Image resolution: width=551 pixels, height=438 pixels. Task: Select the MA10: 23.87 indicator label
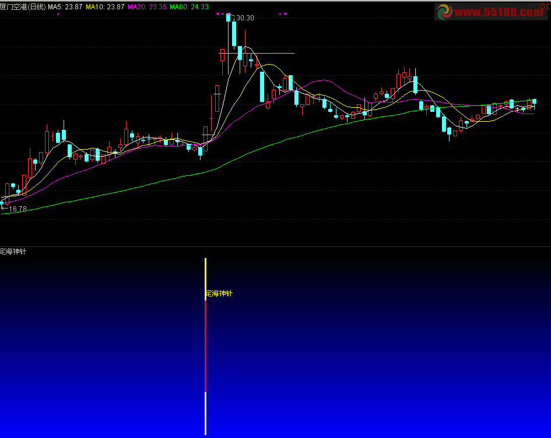(105, 6)
